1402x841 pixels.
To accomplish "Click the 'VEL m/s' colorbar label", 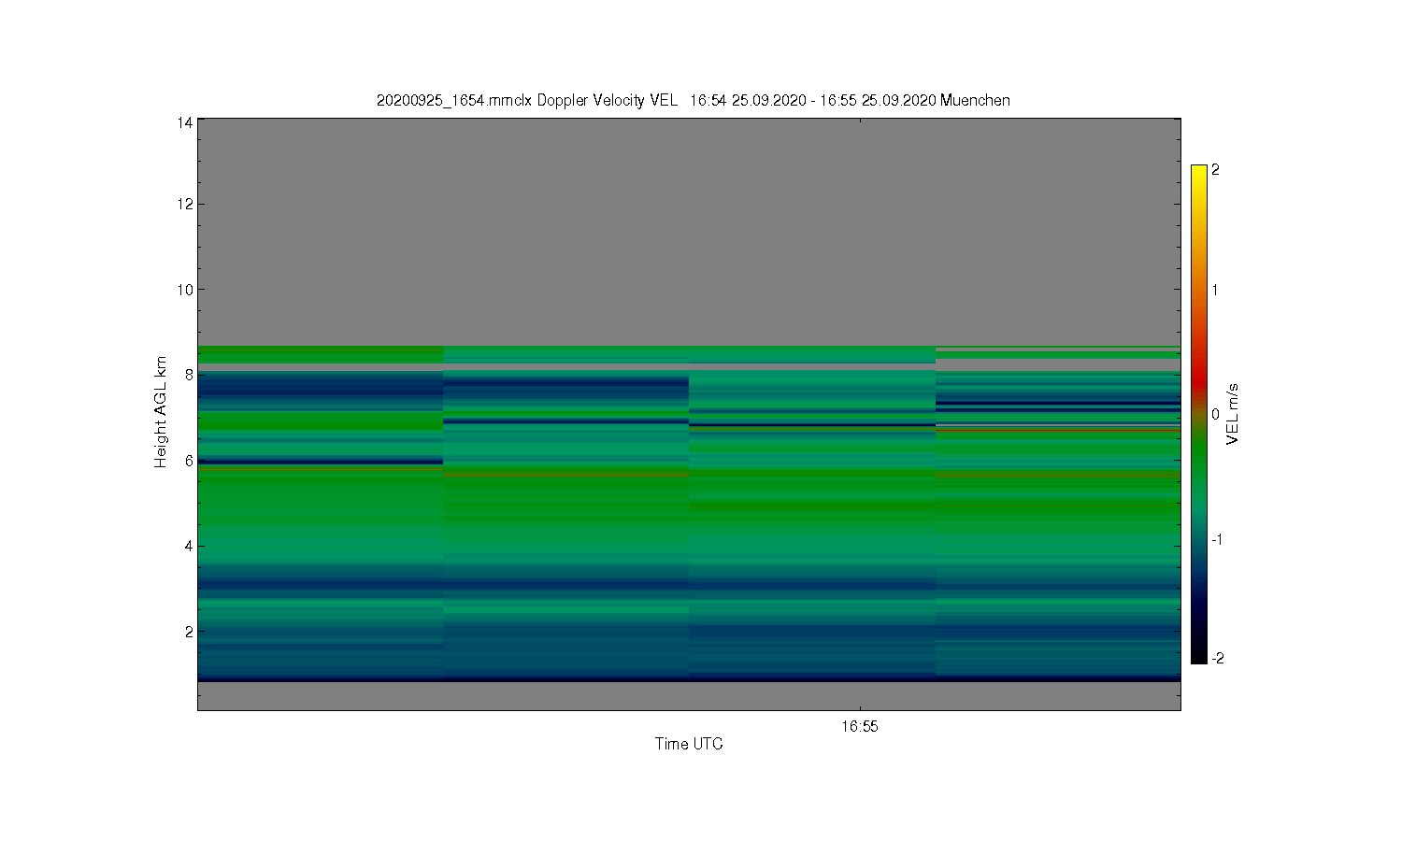I will pyautogui.click(x=1234, y=414).
